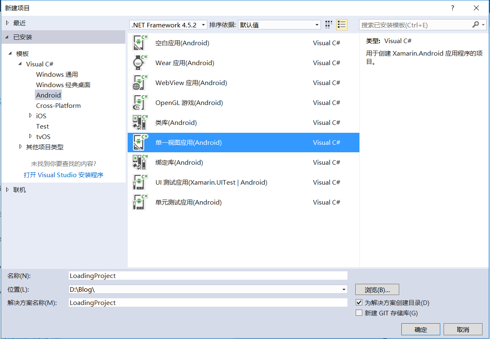Click the 浏览(B)... button
The image size is (490, 339).
pos(377,290)
